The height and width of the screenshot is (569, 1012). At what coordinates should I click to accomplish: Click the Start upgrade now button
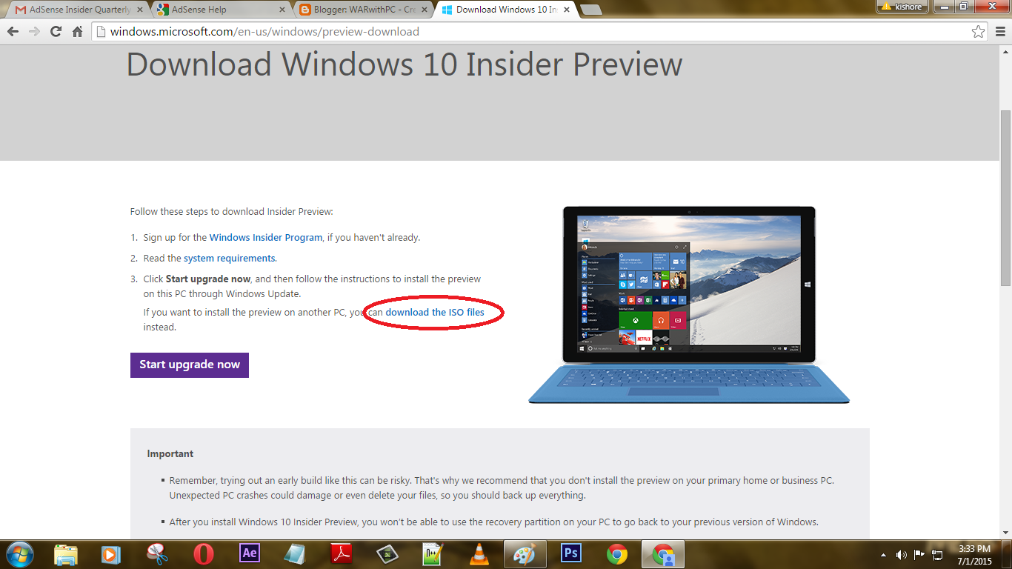(x=190, y=365)
